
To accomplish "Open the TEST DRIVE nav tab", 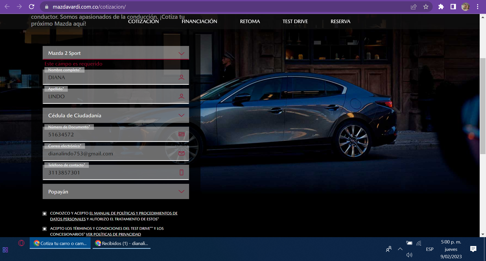I will [x=295, y=21].
